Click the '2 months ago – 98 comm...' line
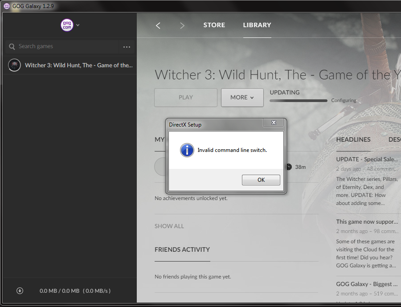 pos(367,231)
